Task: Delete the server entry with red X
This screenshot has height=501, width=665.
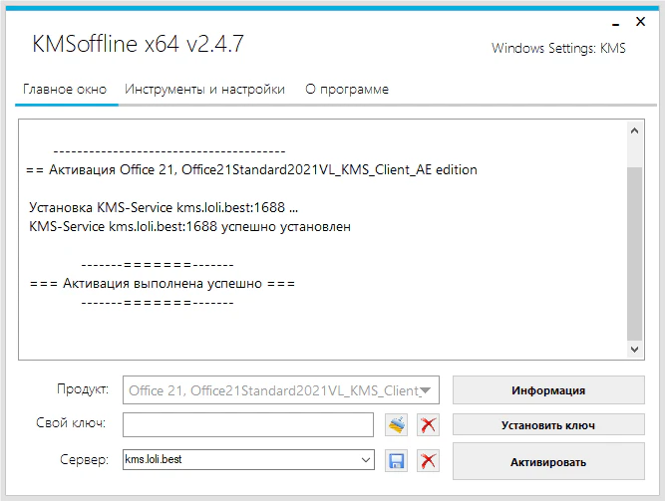Action: 428,461
